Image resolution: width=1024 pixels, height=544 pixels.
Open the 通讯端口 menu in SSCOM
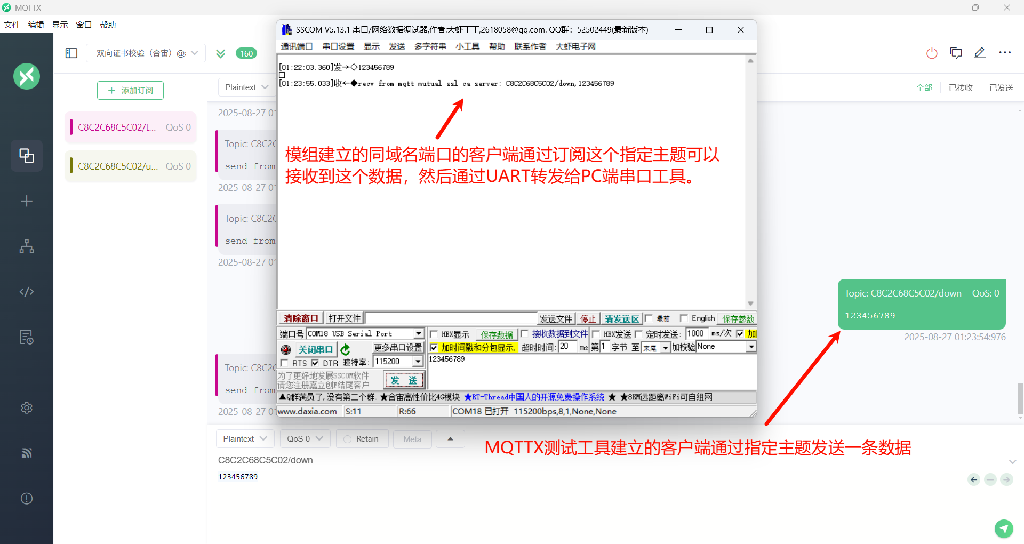coord(297,46)
